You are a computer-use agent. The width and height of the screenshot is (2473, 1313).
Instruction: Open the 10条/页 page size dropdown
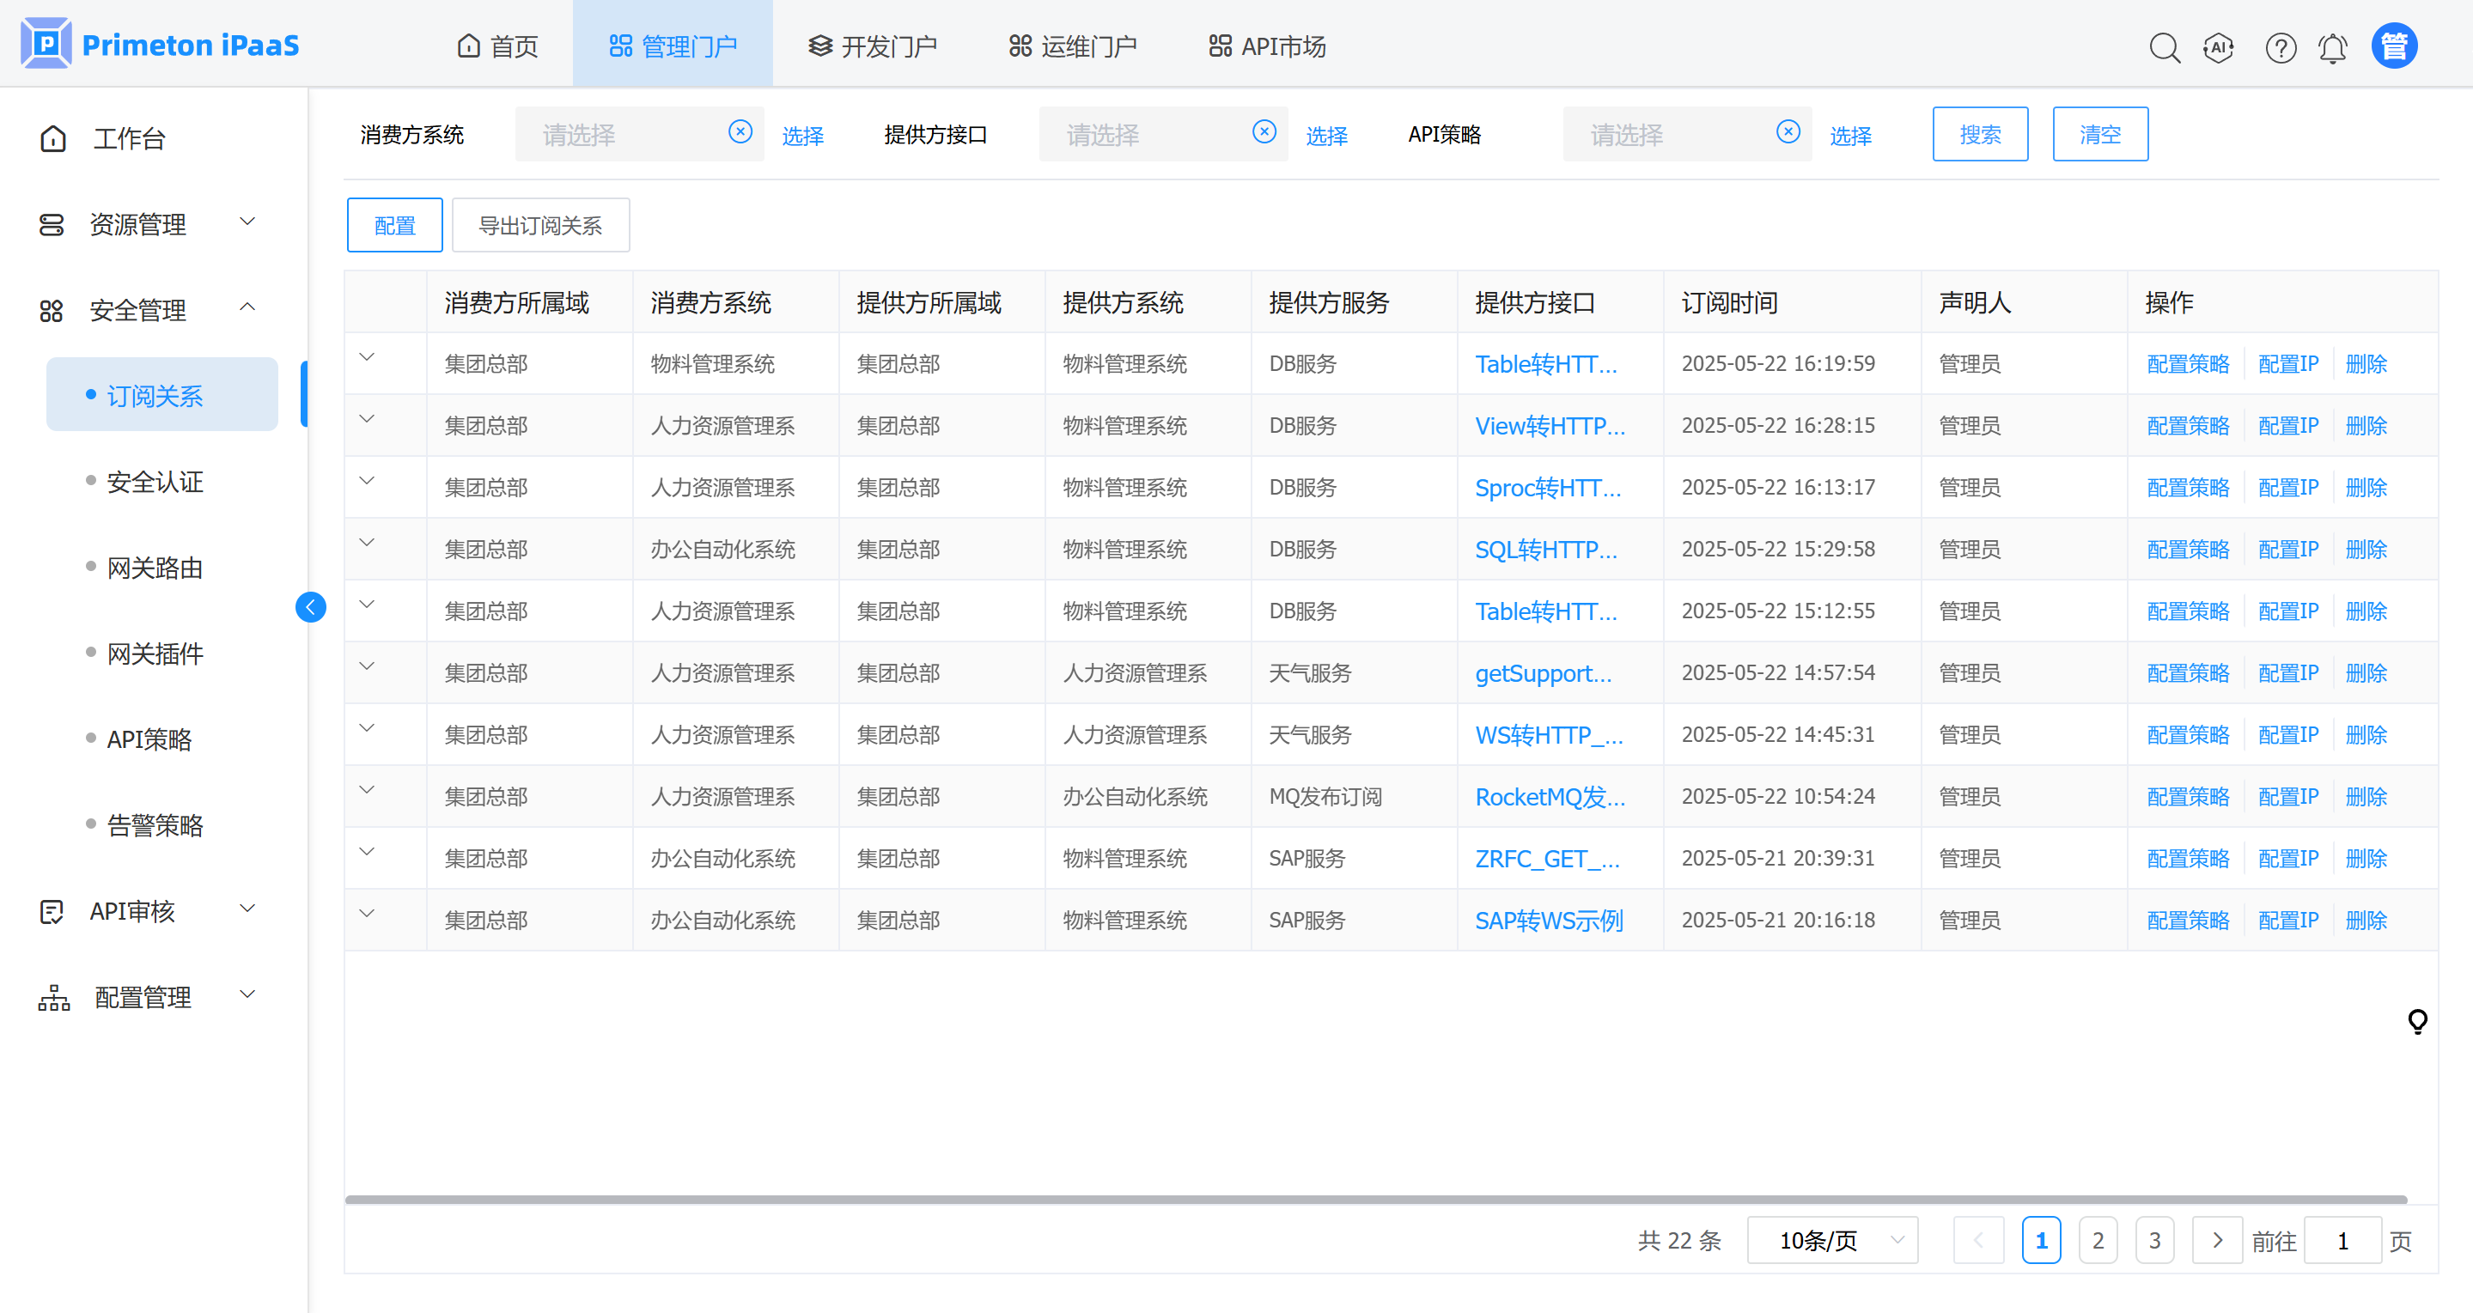pos(1831,1240)
